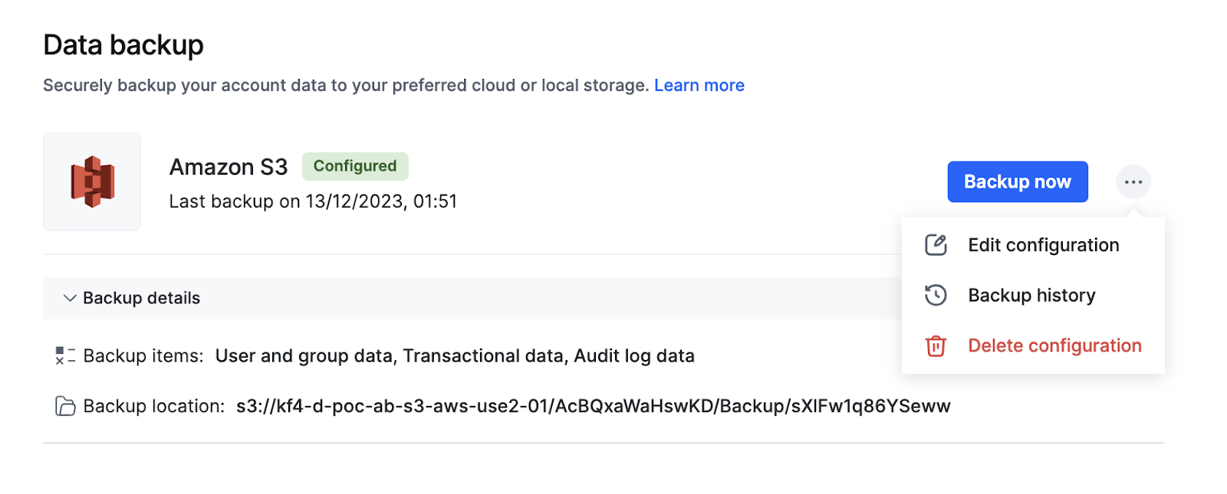Screen dimensions: 1227x494
Task: Select Backup history from the menu
Action: tap(1033, 295)
